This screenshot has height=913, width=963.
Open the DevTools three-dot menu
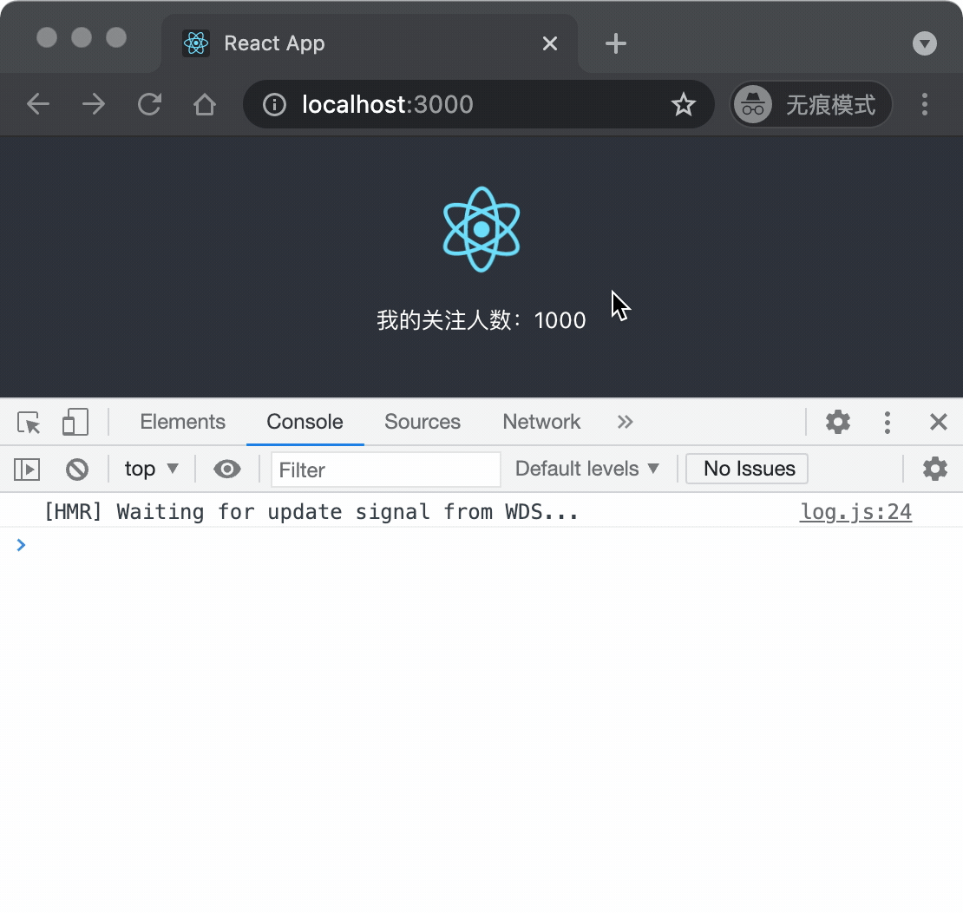(887, 423)
